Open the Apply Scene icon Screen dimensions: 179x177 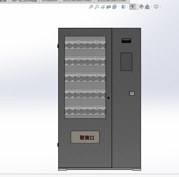coord(147,7)
